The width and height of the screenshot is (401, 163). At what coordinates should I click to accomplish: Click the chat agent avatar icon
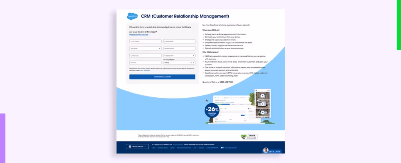(x=266, y=150)
